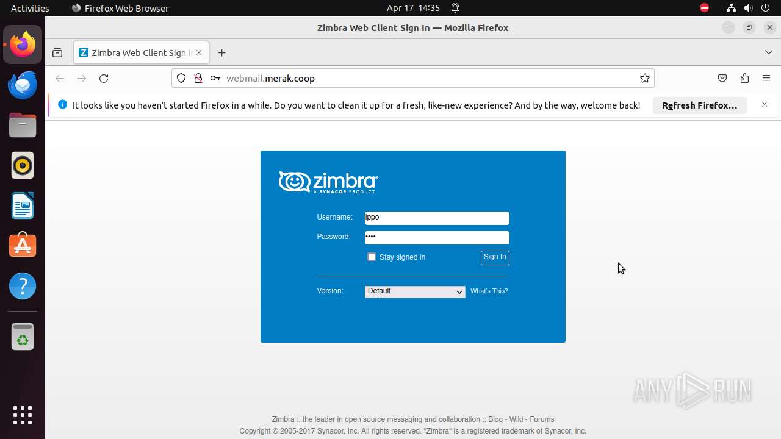Bookmark this page with the star
This screenshot has width=781, height=439.
tap(644, 78)
